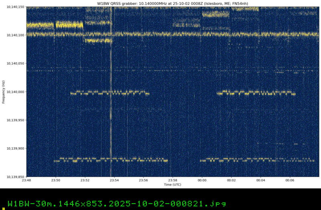
Task: Click the "Time (UTC)" axis title
Action: pos(173,185)
